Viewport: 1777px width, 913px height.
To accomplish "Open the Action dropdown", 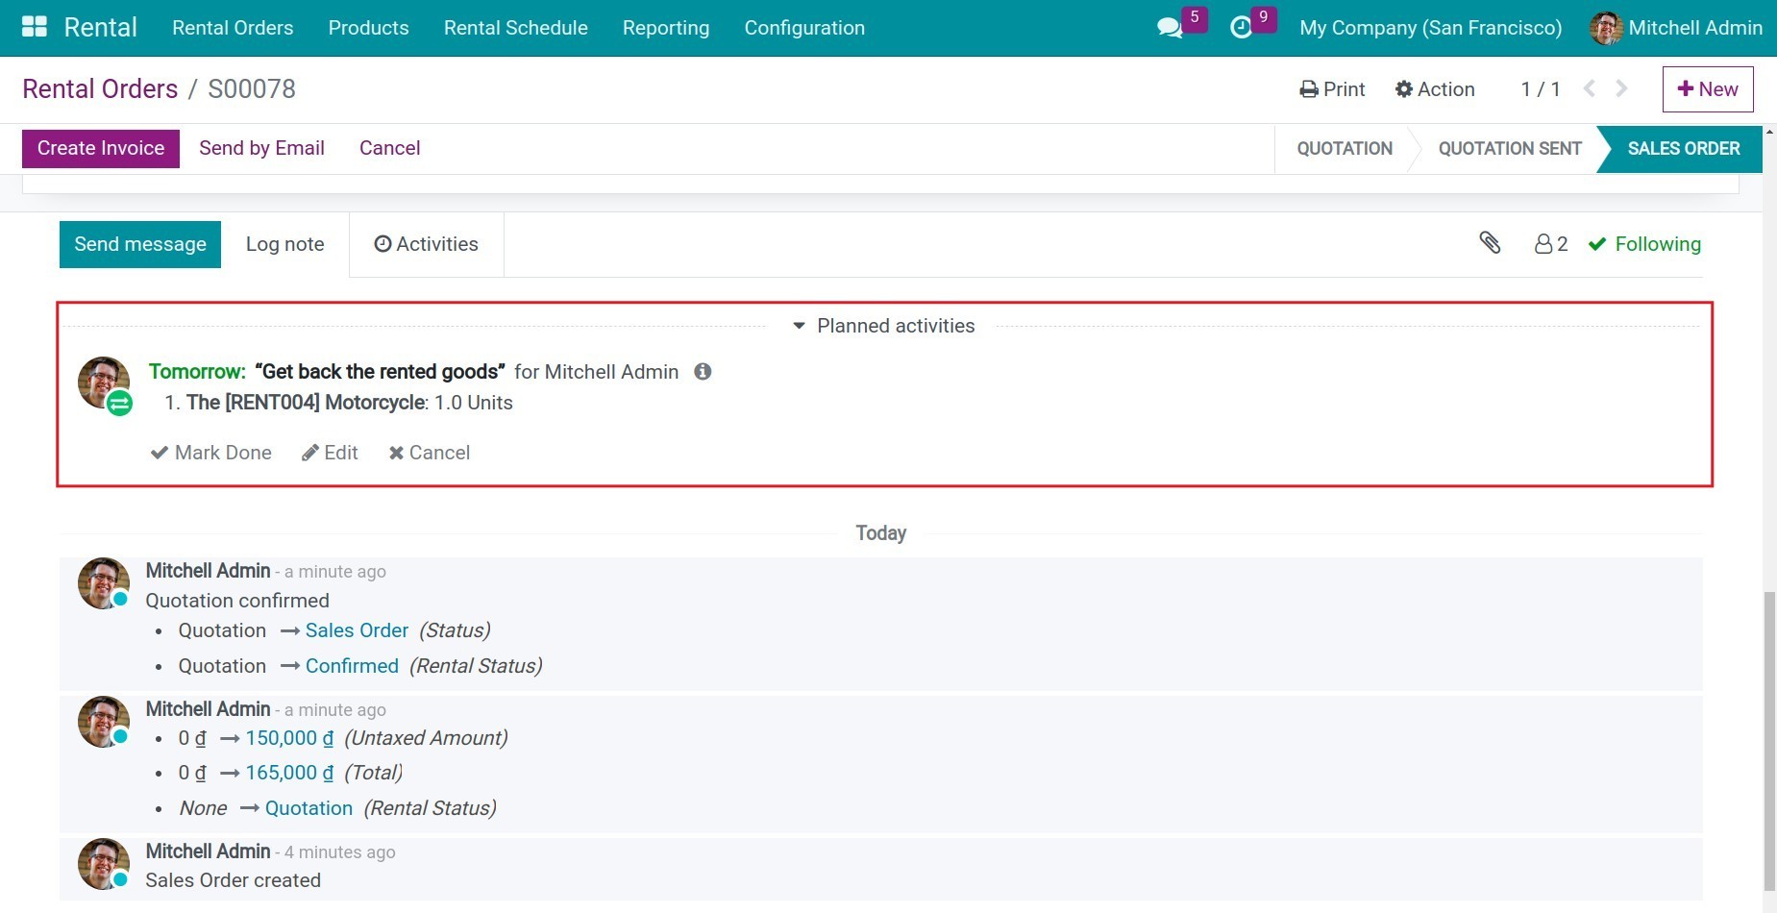I will [x=1435, y=89].
